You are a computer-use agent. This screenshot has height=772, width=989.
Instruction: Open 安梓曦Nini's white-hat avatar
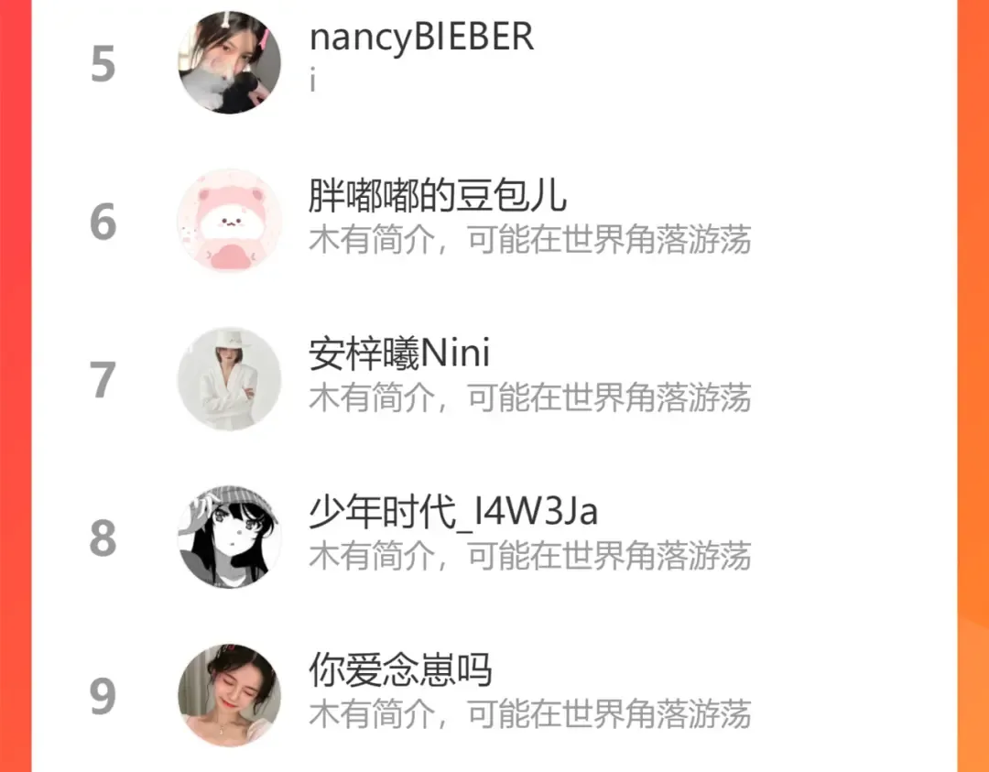pyautogui.click(x=230, y=379)
